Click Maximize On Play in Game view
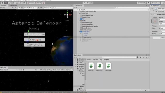Image resolution: width=165 pixels, height=93 pixels. click(46, 70)
